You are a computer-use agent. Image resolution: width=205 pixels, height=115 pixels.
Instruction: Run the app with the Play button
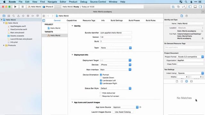(x=15, y=7)
